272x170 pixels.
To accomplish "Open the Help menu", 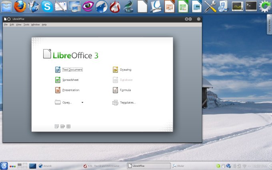I will coord(44,25).
